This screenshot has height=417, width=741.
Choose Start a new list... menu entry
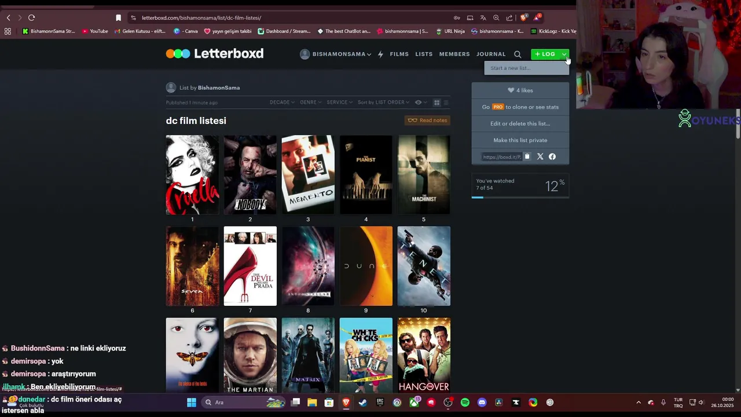[x=527, y=68]
